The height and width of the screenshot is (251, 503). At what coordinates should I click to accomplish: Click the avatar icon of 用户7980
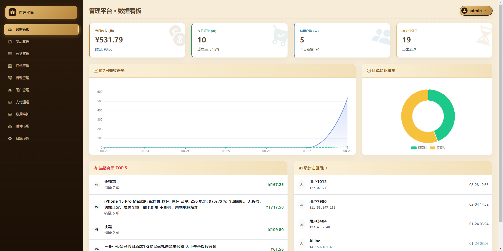[x=301, y=204]
